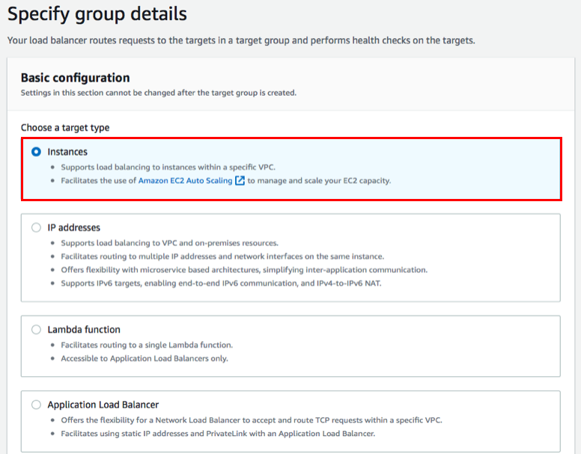Click the Basic configuration section title
Image resolution: width=581 pixels, height=454 pixels.
point(75,78)
